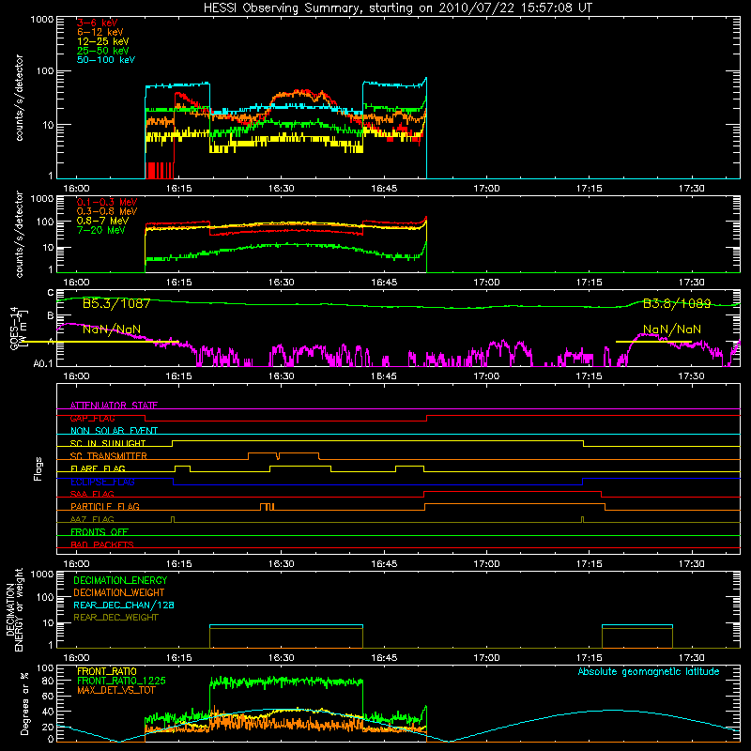Image resolution: width=751 pixels, height=751 pixels.
Task: Select the NaN/NaN label under B5.3/1087
Action: coord(112,330)
